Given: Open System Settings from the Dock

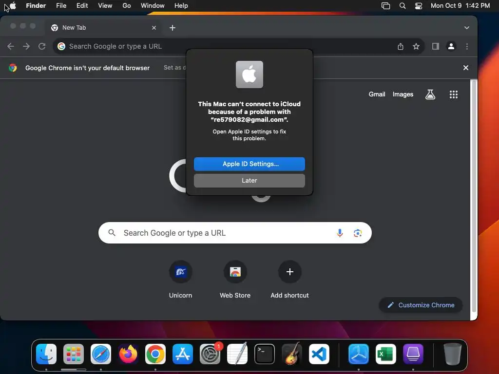Looking at the screenshot, I should (210, 354).
